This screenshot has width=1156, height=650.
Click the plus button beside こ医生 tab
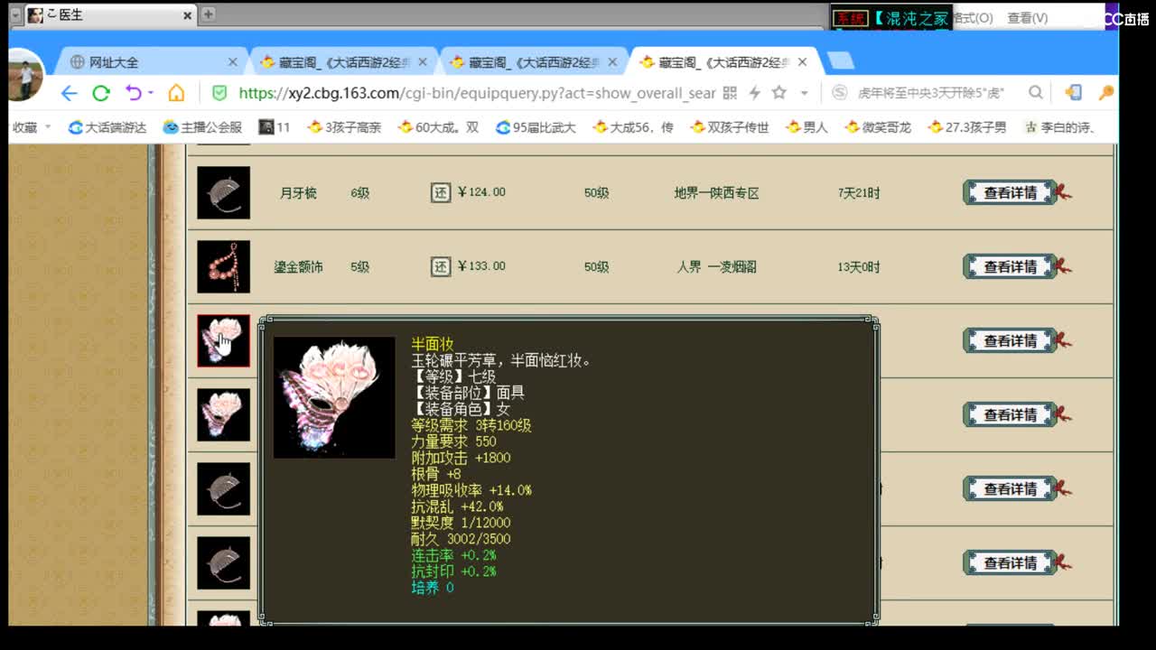click(x=209, y=14)
